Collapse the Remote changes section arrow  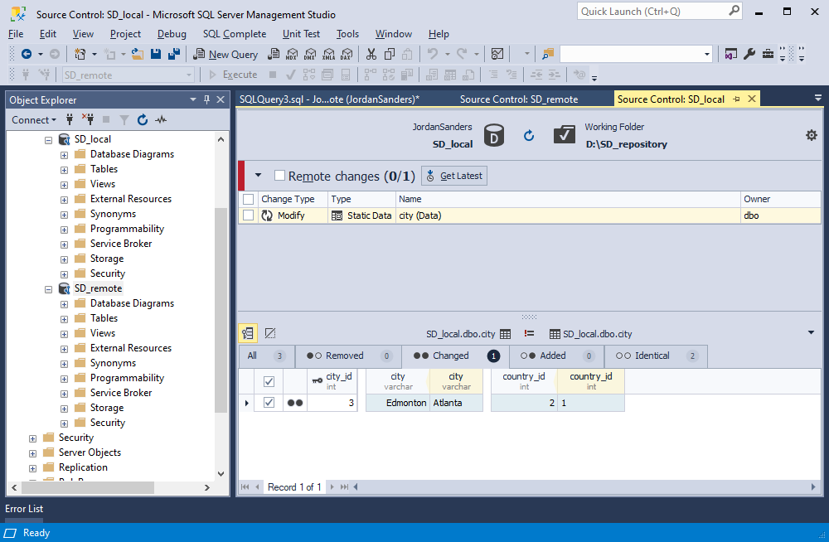258,175
